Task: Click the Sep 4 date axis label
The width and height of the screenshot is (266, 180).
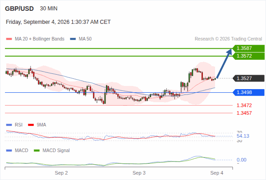Action: click(x=217, y=173)
